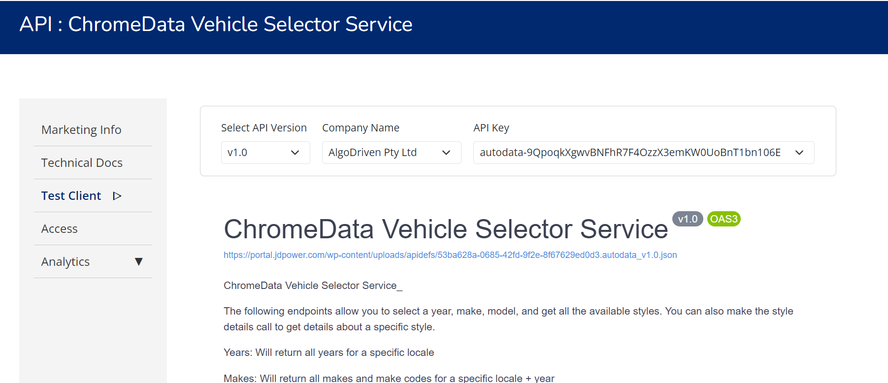Click the page title in the blue banner
Image resolution: width=888 pixels, height=383 pixels.
[x=216, y=25]
